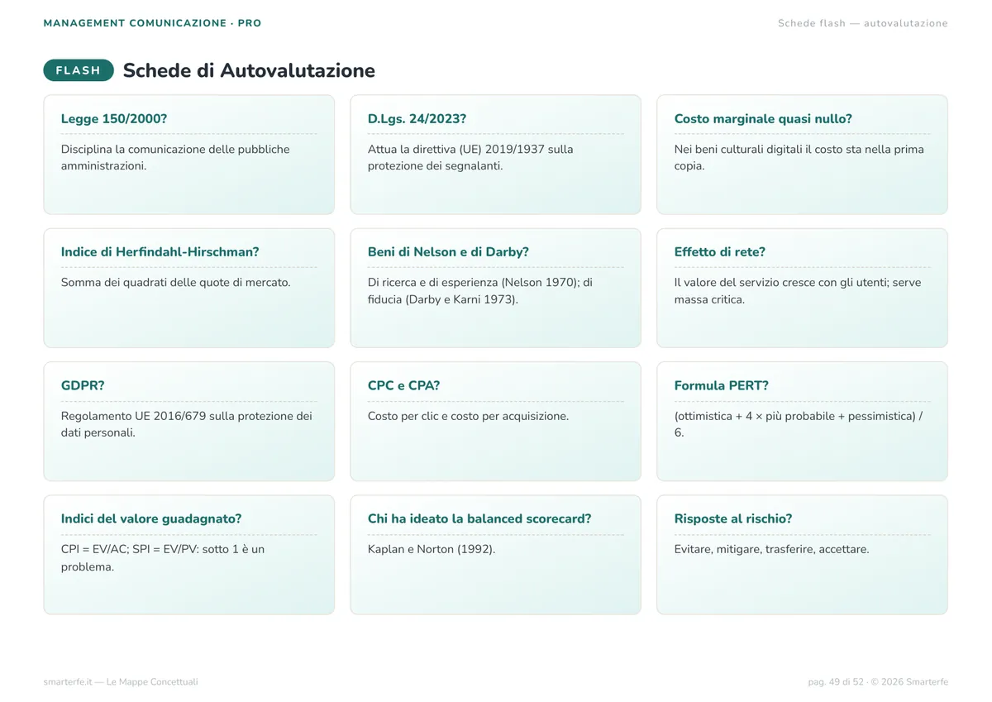992x702 pixels.
Task: Click the answer citing Nelson 1970 and Darby e Karni
Action: click(x=480, y=291)
